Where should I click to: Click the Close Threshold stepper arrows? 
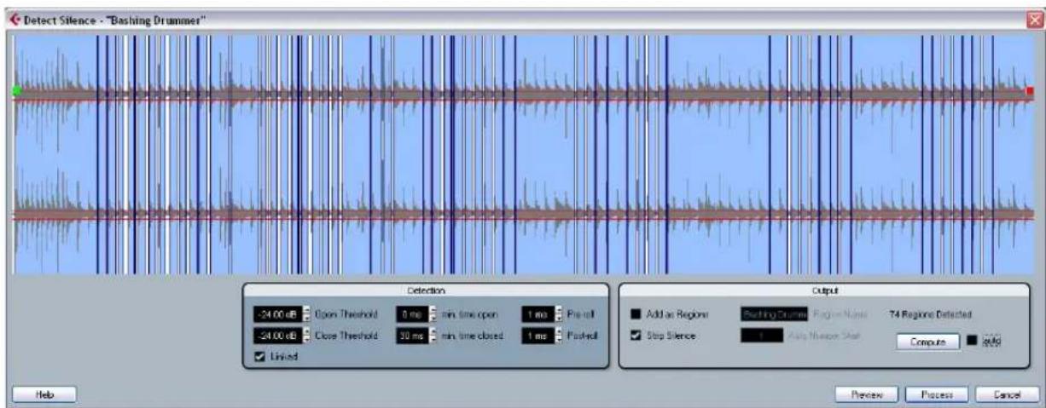(x=307, y=336)
